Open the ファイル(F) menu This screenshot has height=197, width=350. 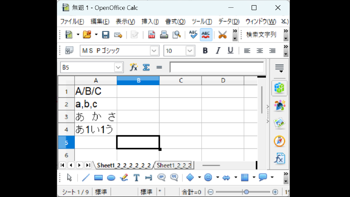[x=72, y=22]
